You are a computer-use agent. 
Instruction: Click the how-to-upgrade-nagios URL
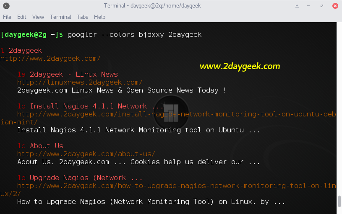(168, 190)
